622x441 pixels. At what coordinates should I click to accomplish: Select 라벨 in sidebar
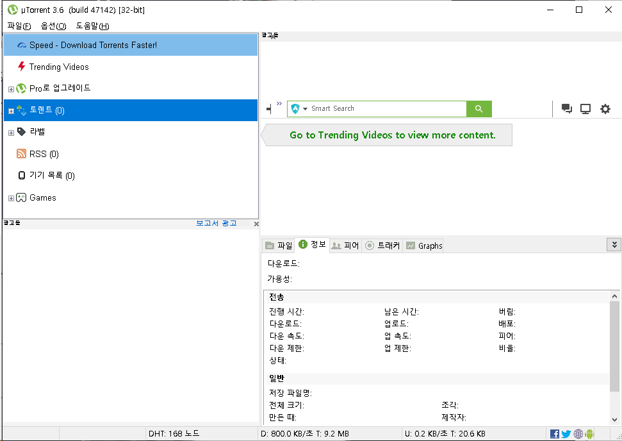(37, 132)
